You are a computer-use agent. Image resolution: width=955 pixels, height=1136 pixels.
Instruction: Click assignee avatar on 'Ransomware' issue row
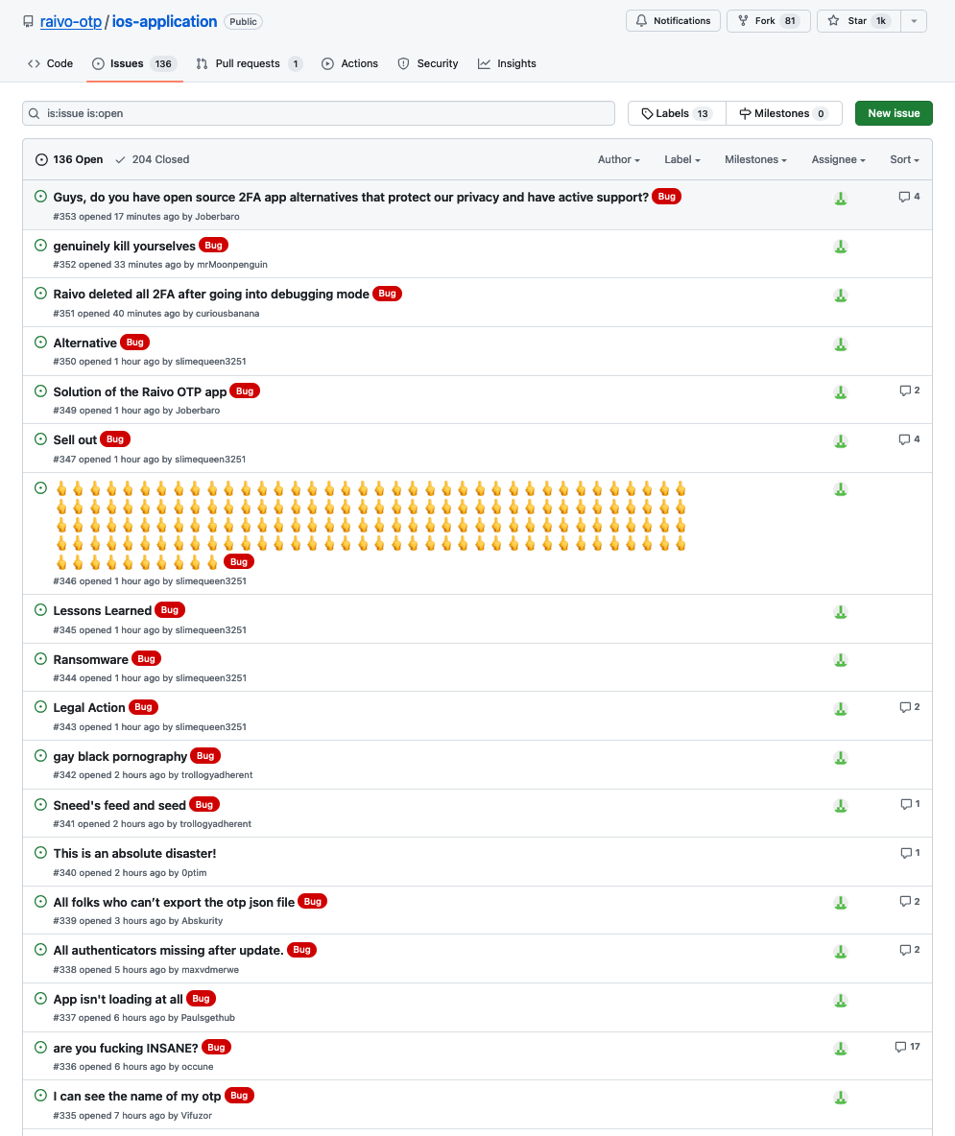click(x=841, y=660)
